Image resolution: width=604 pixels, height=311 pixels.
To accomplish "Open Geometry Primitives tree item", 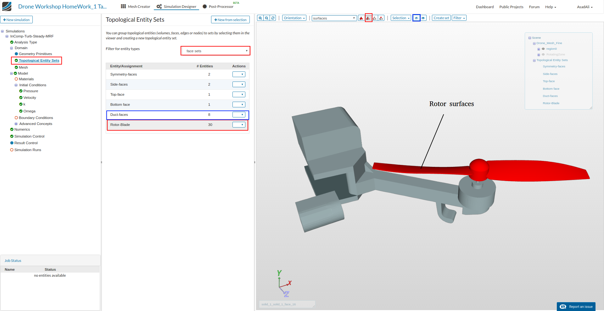I will coord(35,54).
